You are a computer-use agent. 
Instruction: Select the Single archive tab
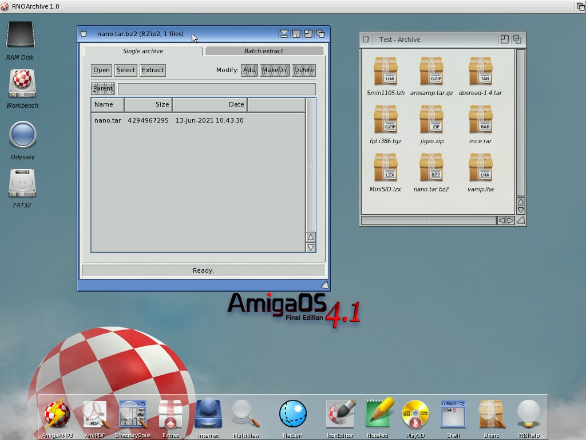(142, 51)
